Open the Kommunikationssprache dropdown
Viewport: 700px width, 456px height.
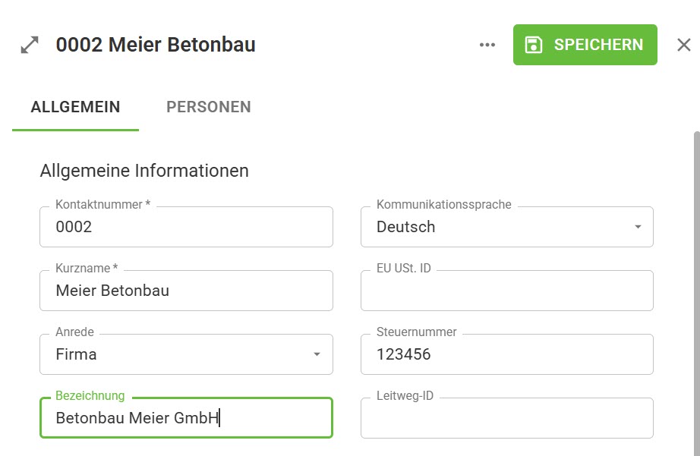(x=507, y=226)
